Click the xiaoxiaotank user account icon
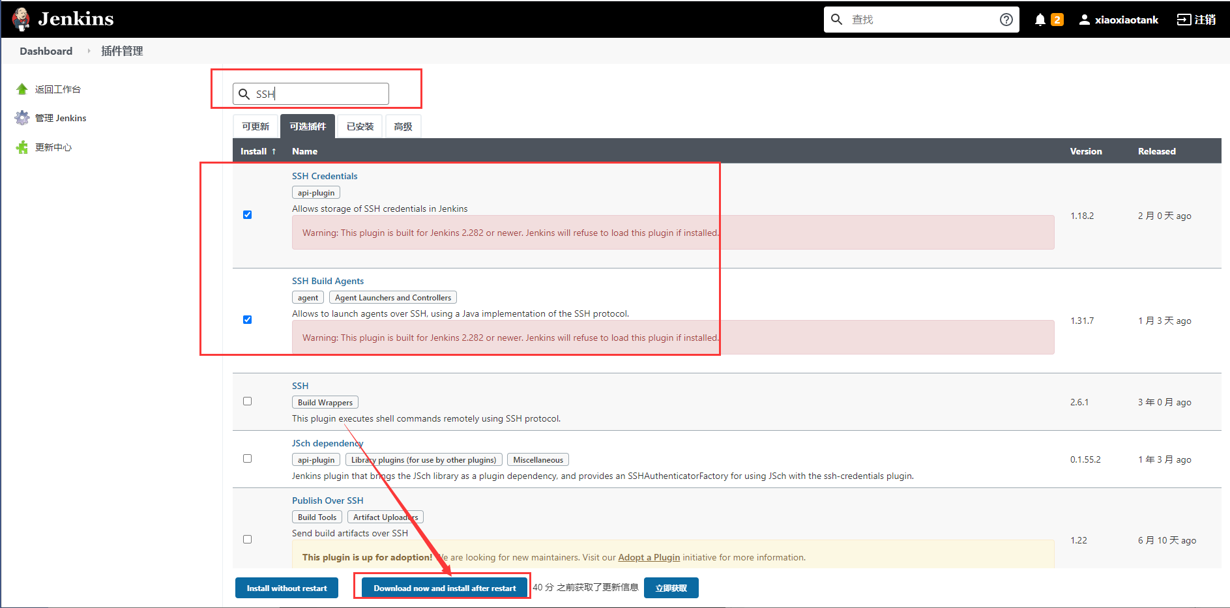 point(1083,19)
